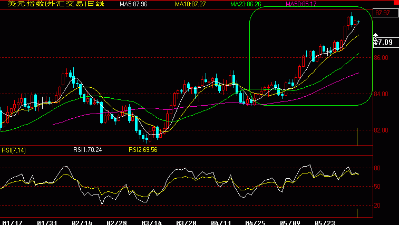399x225 pixels.
Task: Click the latest candlestick at chart's right end
Action: (x=359, y=22)
